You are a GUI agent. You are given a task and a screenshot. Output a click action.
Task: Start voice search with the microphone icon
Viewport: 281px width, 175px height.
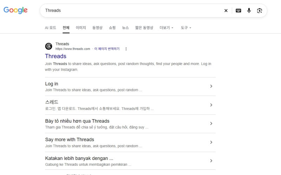pyautogui.click(x=249, y=11)
